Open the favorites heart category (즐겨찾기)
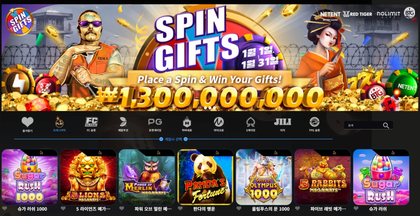This screenshot has height=216, width=420. tap(27, 125)
